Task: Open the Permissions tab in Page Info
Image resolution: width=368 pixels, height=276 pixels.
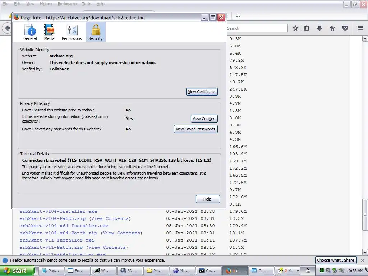Action: (x=72, y=32)
